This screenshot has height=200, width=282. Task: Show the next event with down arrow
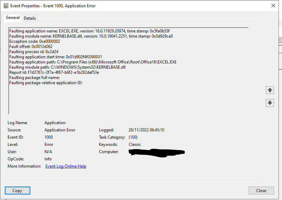pos(270,103)
